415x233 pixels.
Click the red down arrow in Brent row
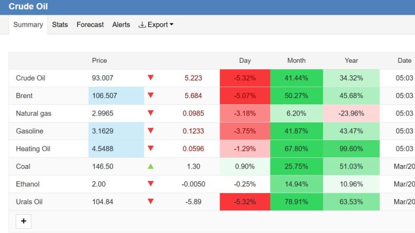[151, 95]
